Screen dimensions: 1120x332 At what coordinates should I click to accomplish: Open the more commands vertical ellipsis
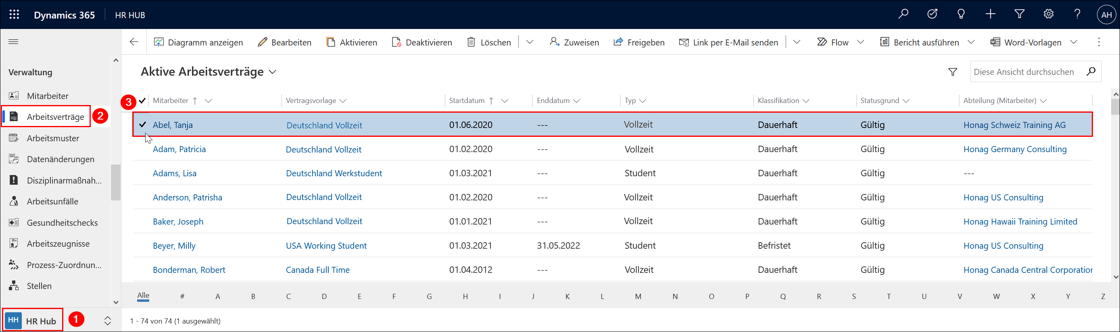pyautogui.click(x=1099, y=42)
